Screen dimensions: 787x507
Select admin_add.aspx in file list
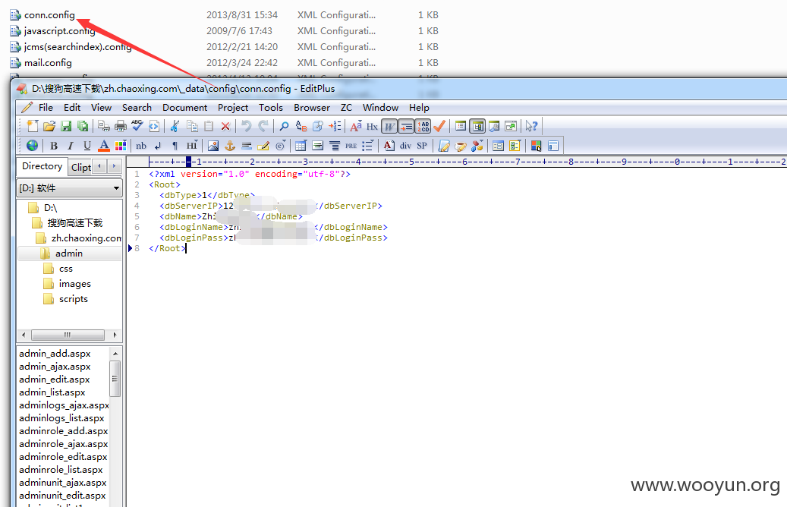pyautogui.click(x=55, y=354)
